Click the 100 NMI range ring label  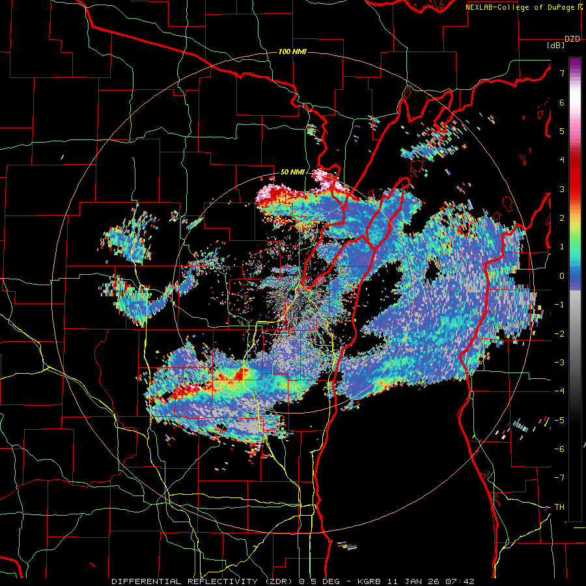point(292,51)
